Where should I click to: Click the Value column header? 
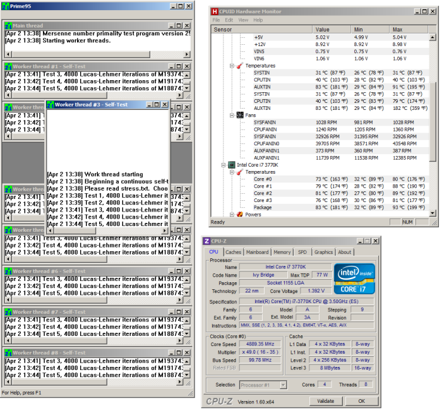click(x=331, y=30)
